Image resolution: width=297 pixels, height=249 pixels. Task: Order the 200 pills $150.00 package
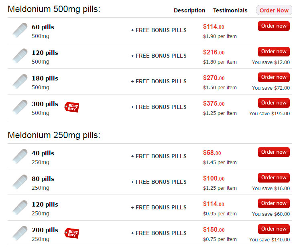(274, 229)
